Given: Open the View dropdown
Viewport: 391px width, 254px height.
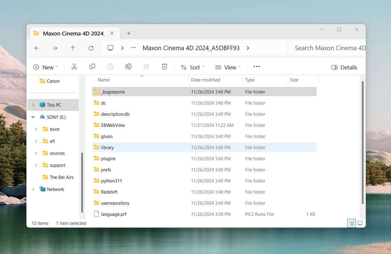Looking at the screenshot, I should coord(228,67).
